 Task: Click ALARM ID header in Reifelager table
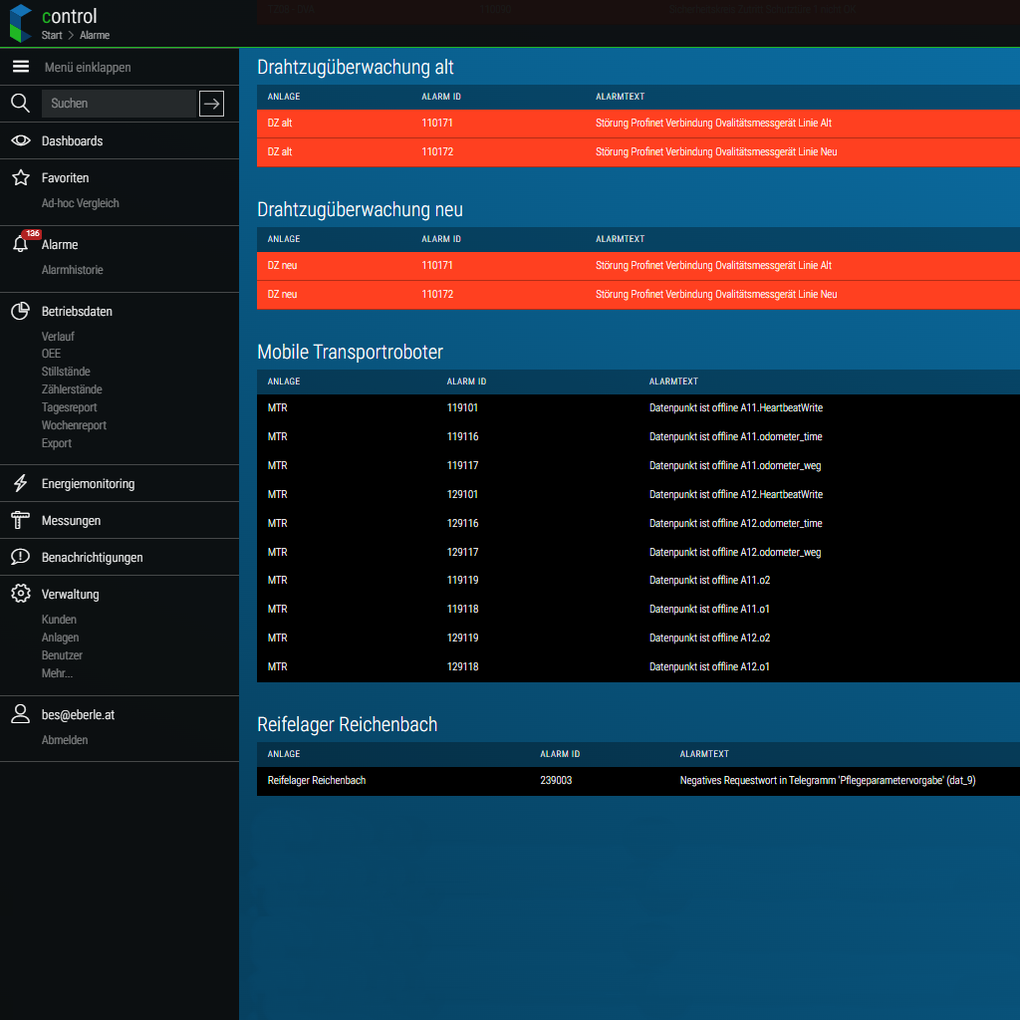click(x=560, y=754)
